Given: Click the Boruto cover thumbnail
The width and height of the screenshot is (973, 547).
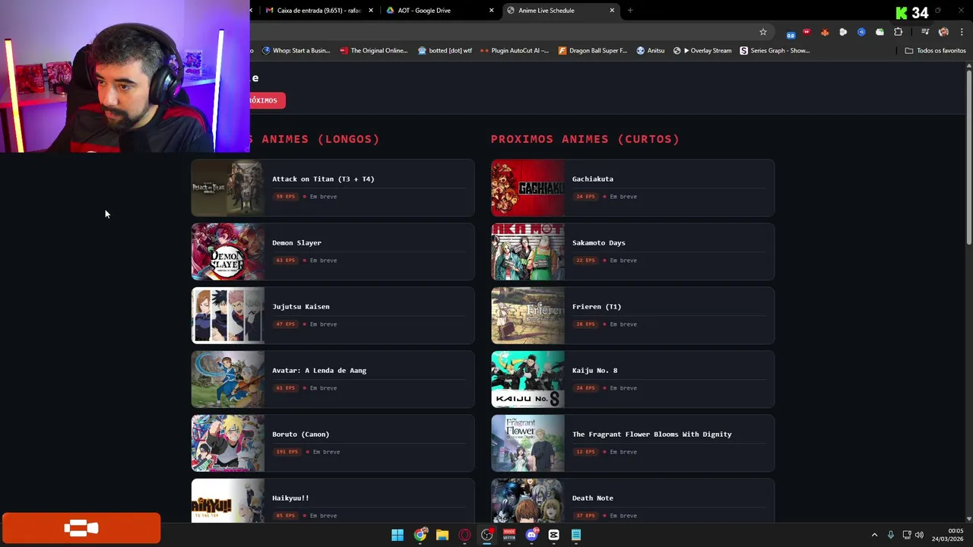Looking at the screenshot, I should pyautogui.click(x=227, y=443).
